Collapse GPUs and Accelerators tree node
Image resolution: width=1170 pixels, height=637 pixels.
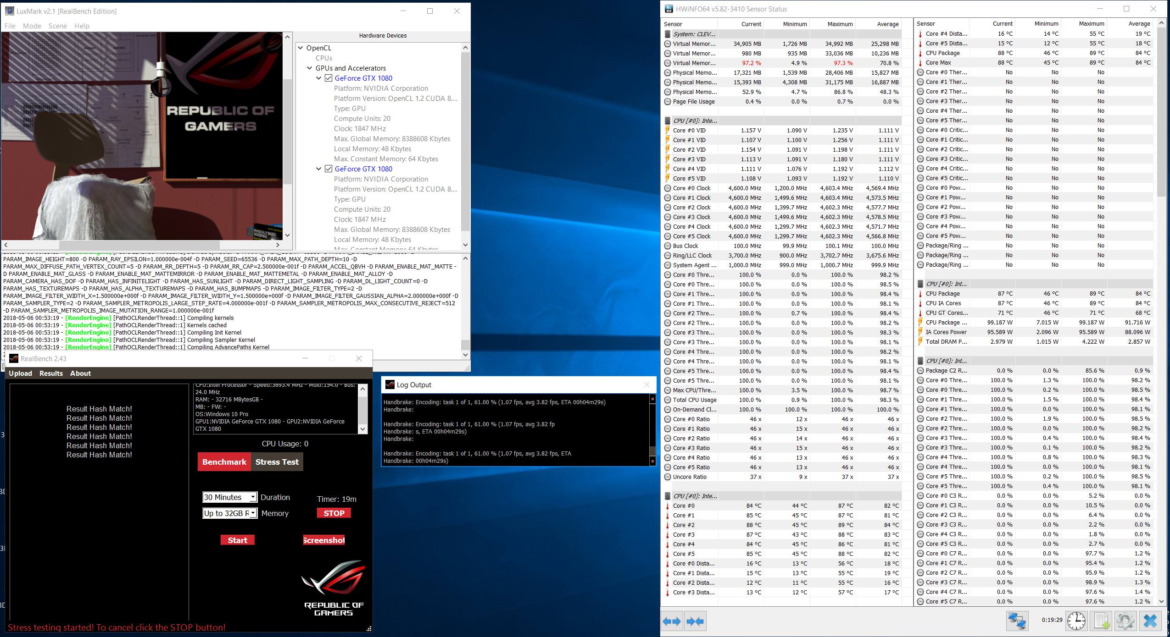310,68
